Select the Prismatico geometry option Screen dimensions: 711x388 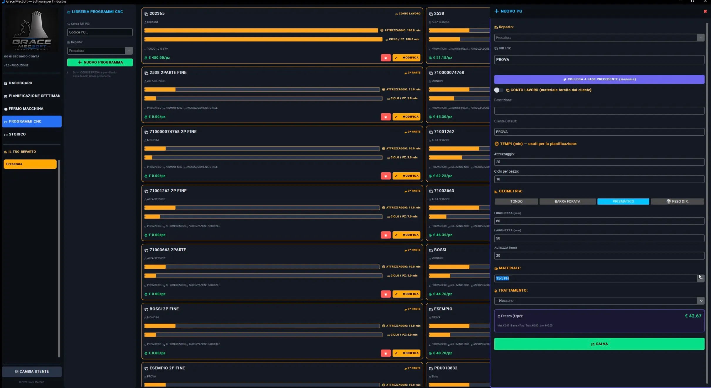(x=623, y=201)
